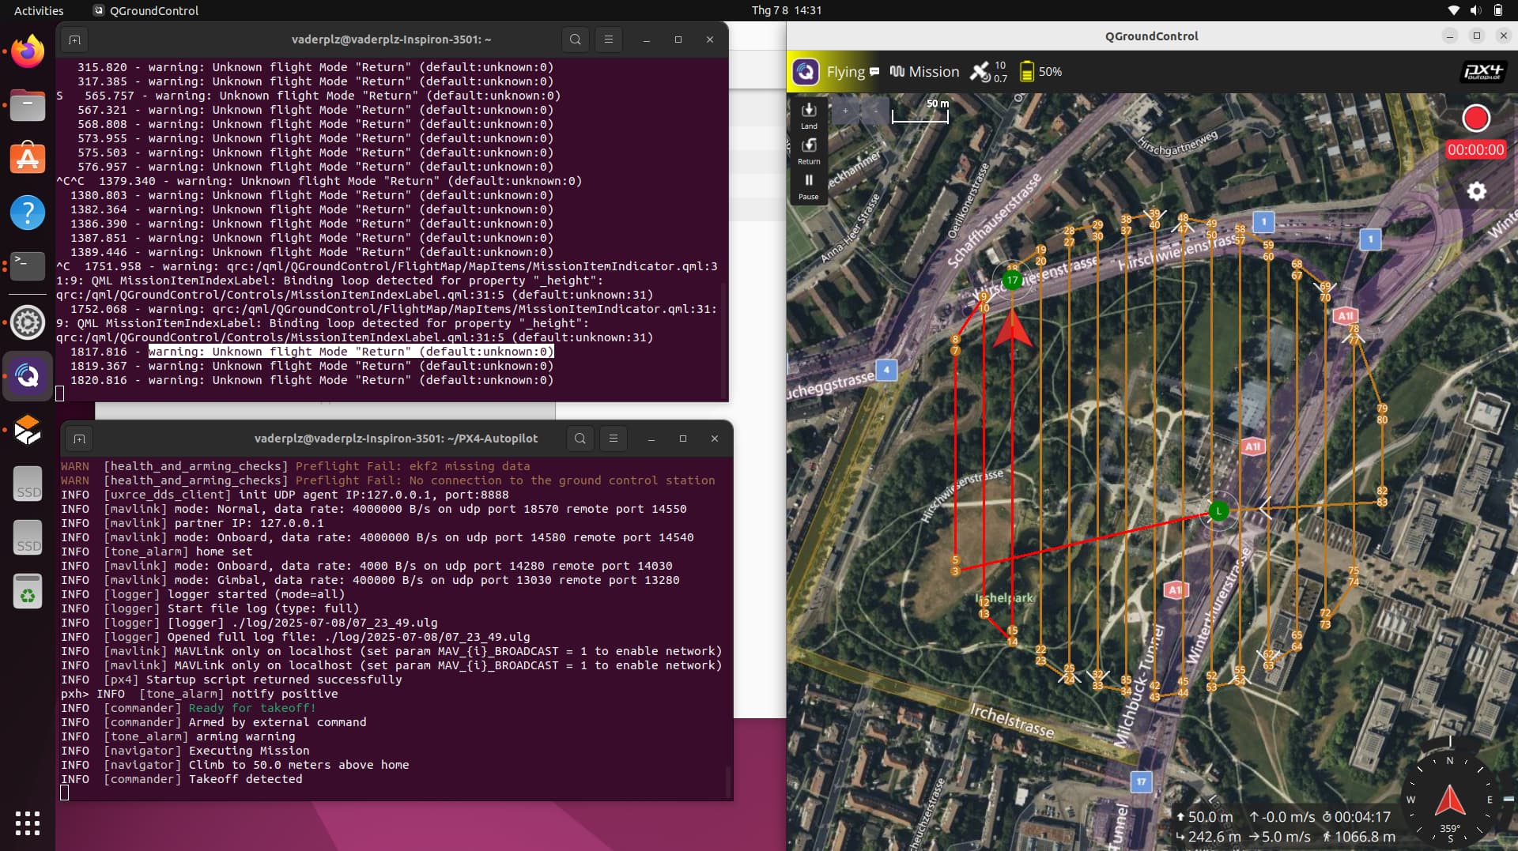Launch Firefox from the dock
Viewport: 1518px width, 851px height.
click(x=28, y=51)
